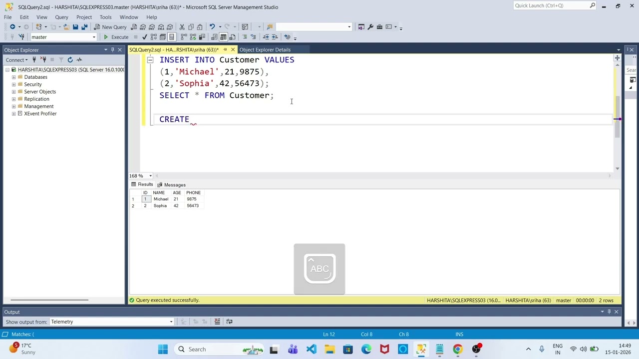Expand the Server Objects node

pyautogui.click(x=14, y=92)
